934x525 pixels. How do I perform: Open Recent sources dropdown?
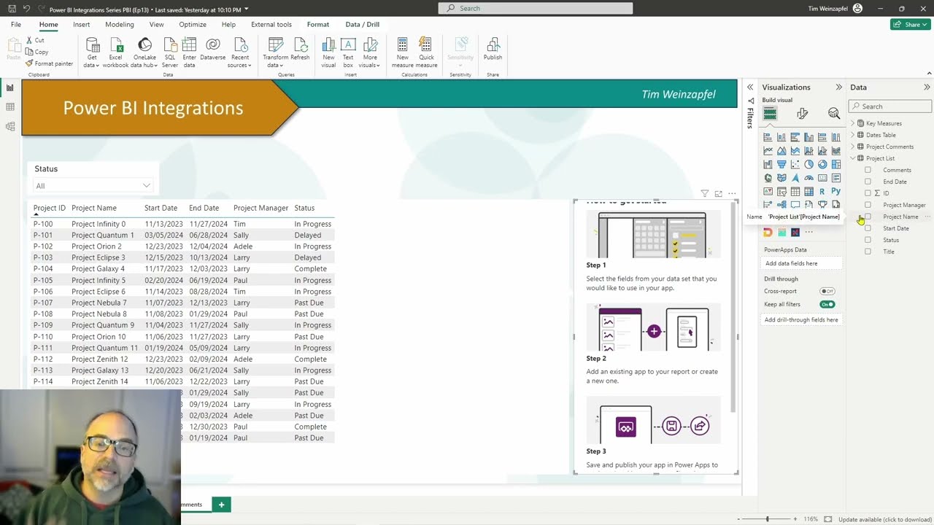coord(240,52)
